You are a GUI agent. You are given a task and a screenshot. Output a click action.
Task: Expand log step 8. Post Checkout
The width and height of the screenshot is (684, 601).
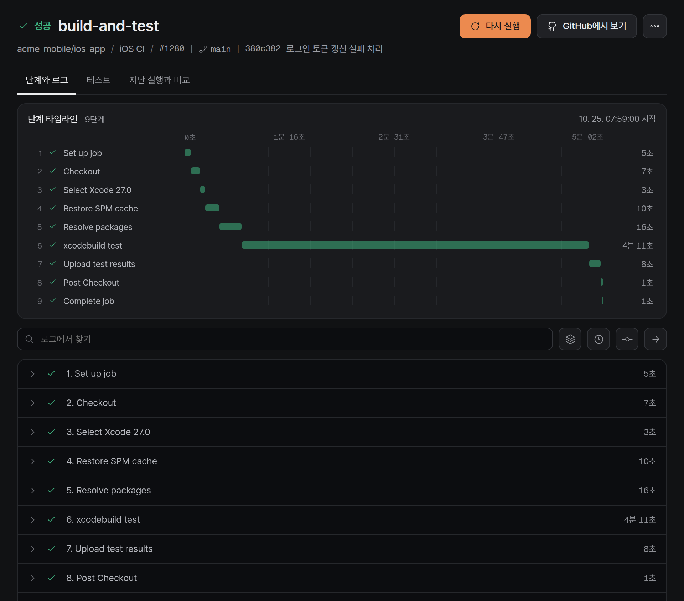click(342, 578)
